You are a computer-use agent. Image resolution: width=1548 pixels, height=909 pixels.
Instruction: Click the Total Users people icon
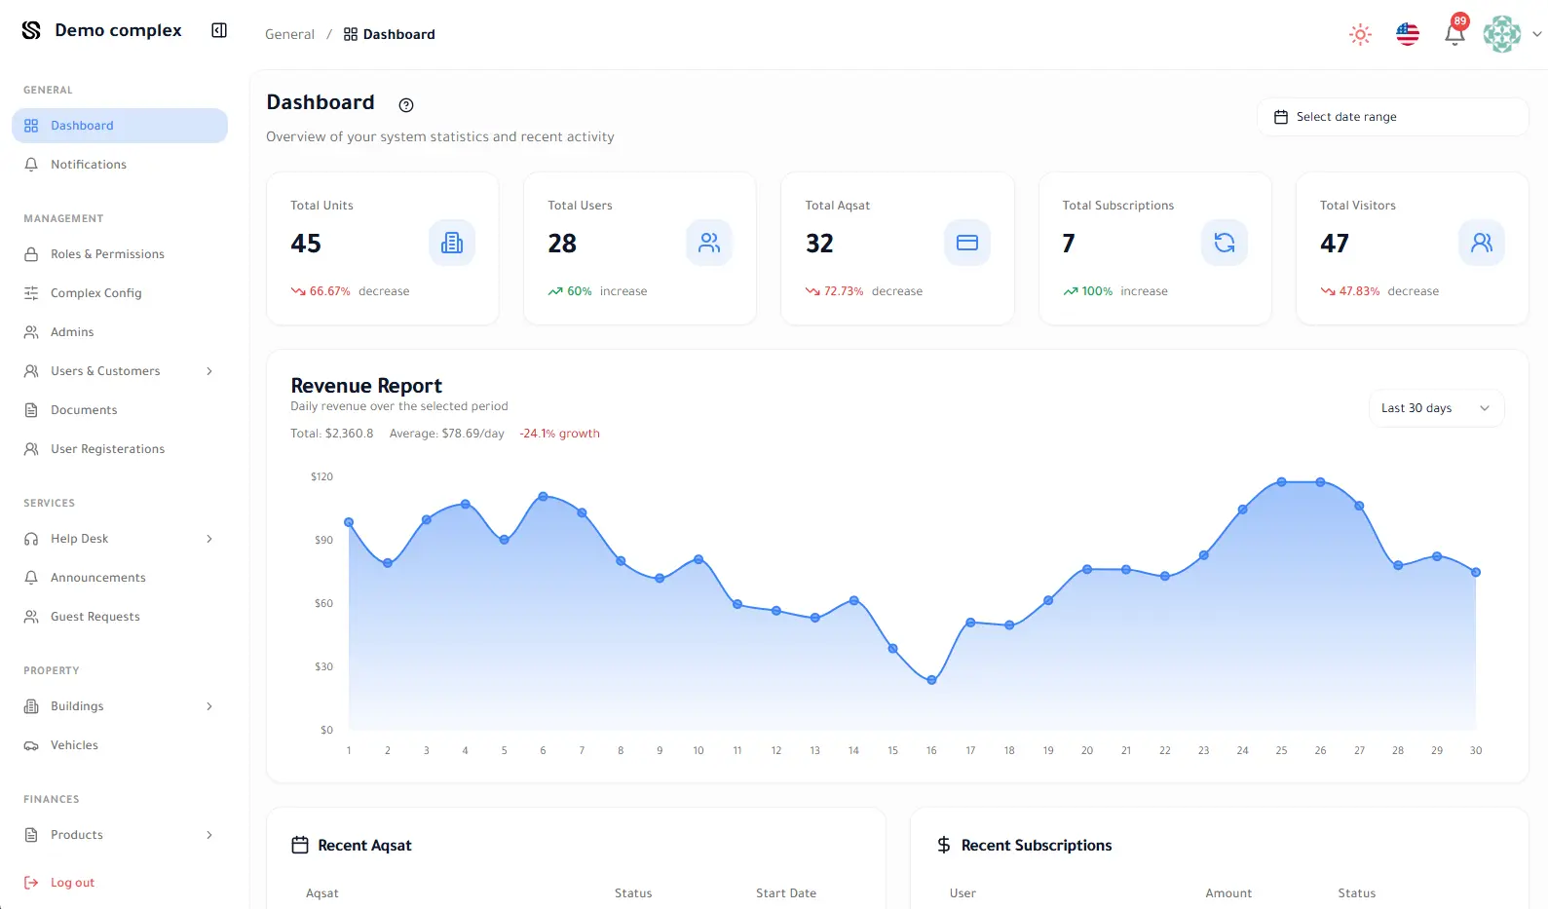point(709,243)
